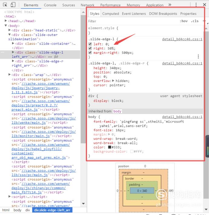Toggle the device toolbar icon
Screen dimensions: 209x215
[x=13, y=5]
